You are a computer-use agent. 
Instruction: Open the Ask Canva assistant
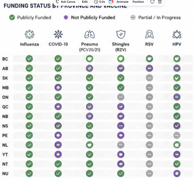[x=65, y=2]
